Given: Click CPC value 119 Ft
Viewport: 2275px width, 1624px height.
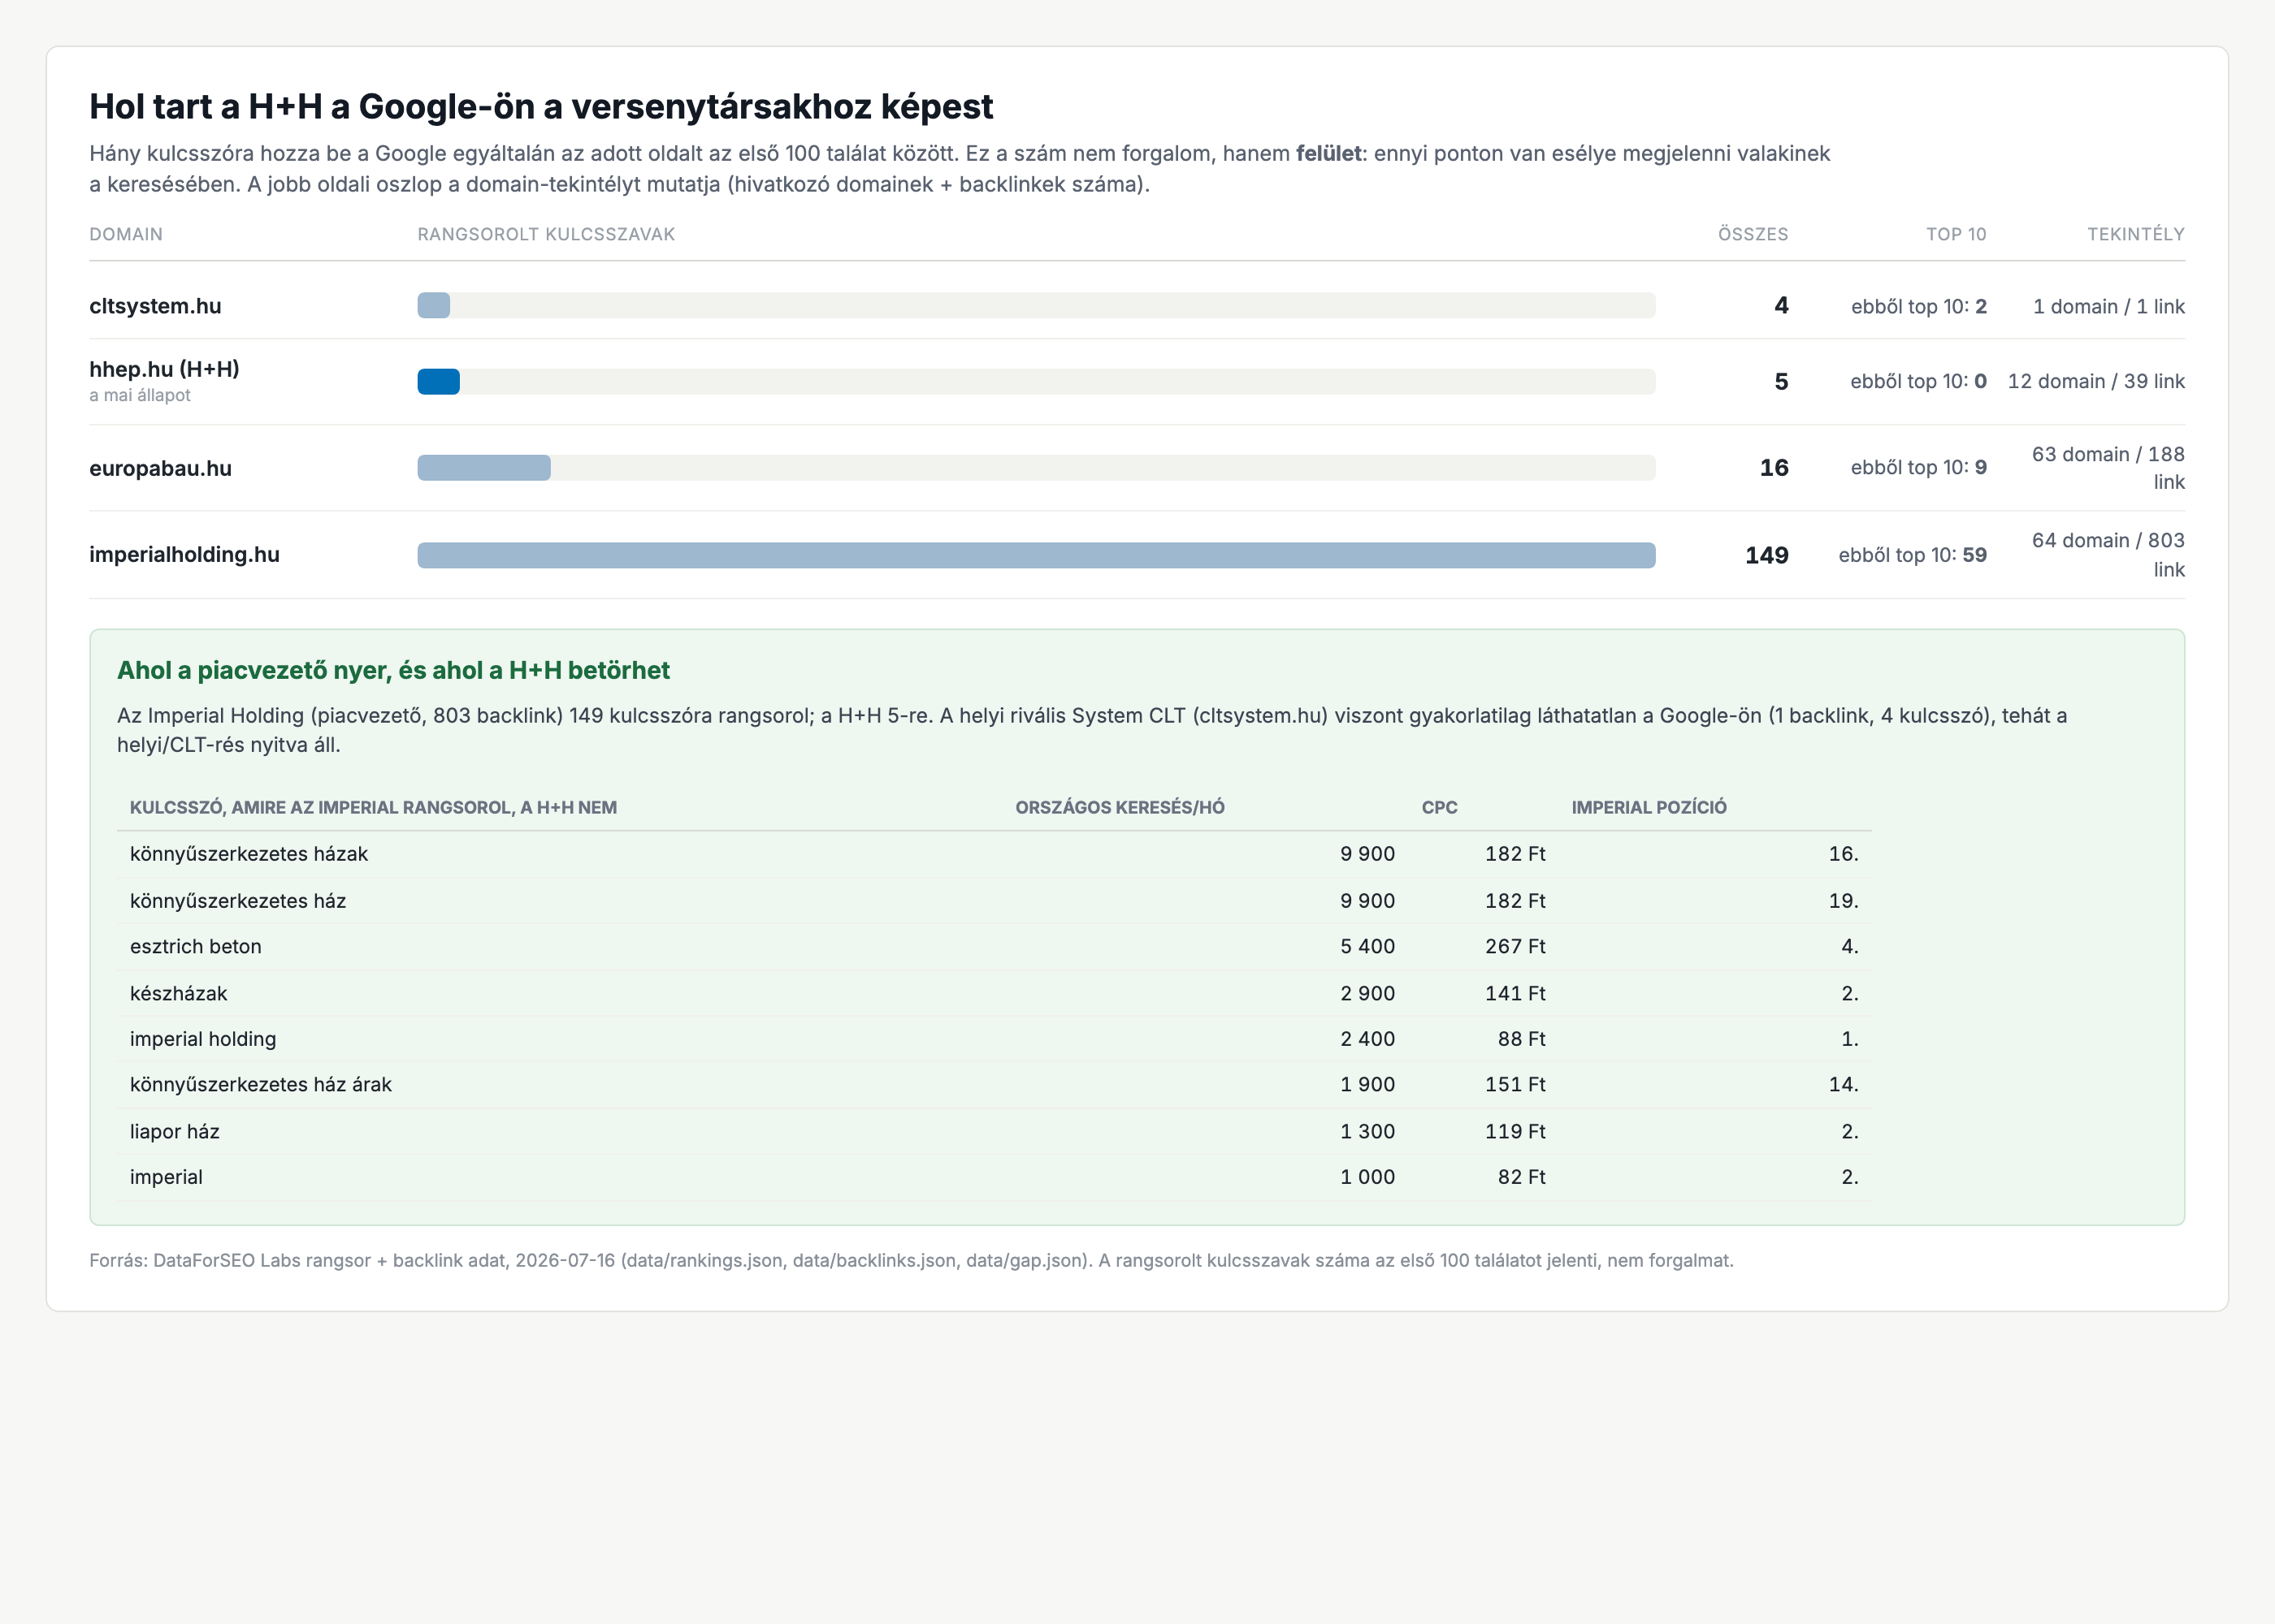Looking at the screenshot, I should coord(1514,1131).
